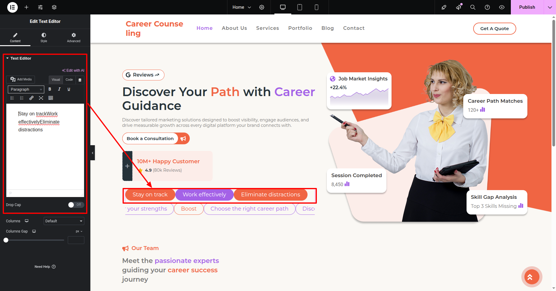Click Contact nav item
This screenshot has width=556, height=291.
tap(354, 28)
